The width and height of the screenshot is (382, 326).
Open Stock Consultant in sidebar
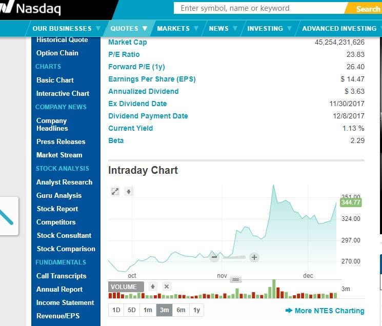(x=64, y=235)
